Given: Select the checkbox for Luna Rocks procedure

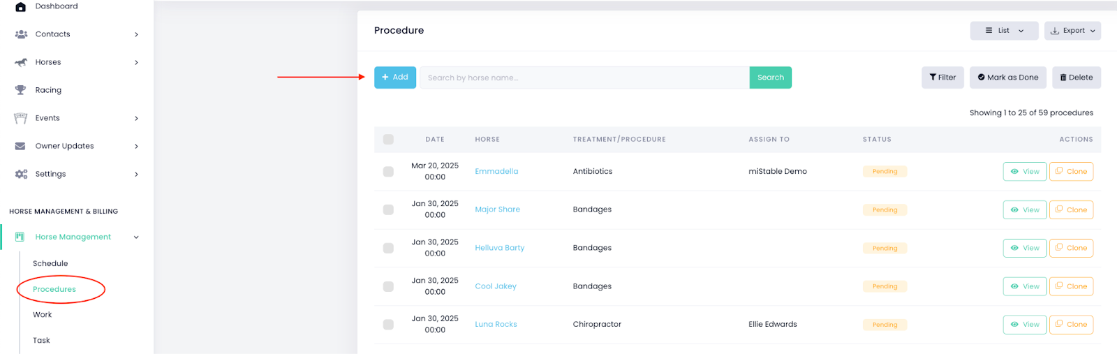Looking at the screenshot, I should 388,325.
